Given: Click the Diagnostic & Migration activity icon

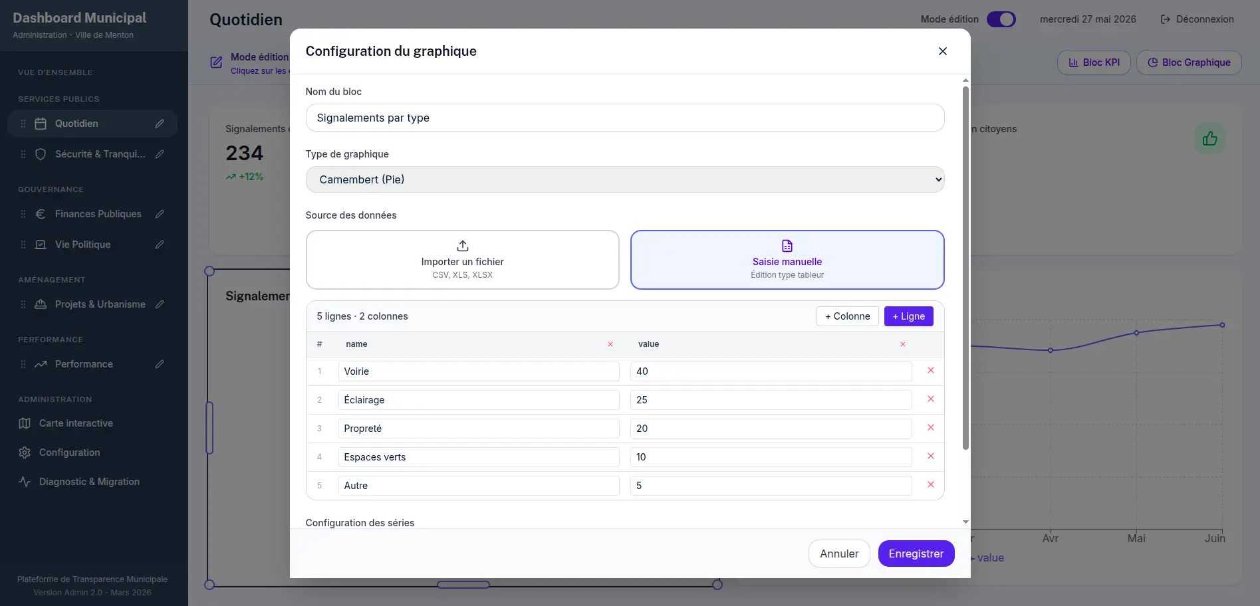Looking at the screenshot, I should click(x=25, y=482).
